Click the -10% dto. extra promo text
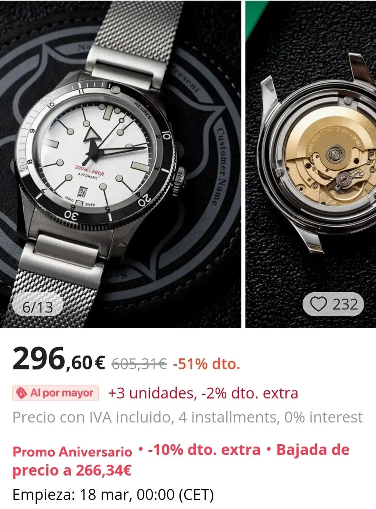This screenshot has width=376, height=509. 204,450
